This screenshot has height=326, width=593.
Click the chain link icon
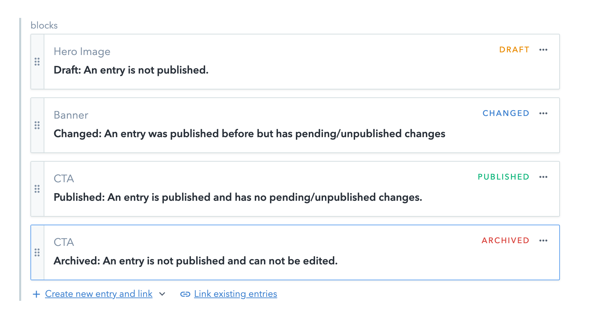[x=185, y=294]
